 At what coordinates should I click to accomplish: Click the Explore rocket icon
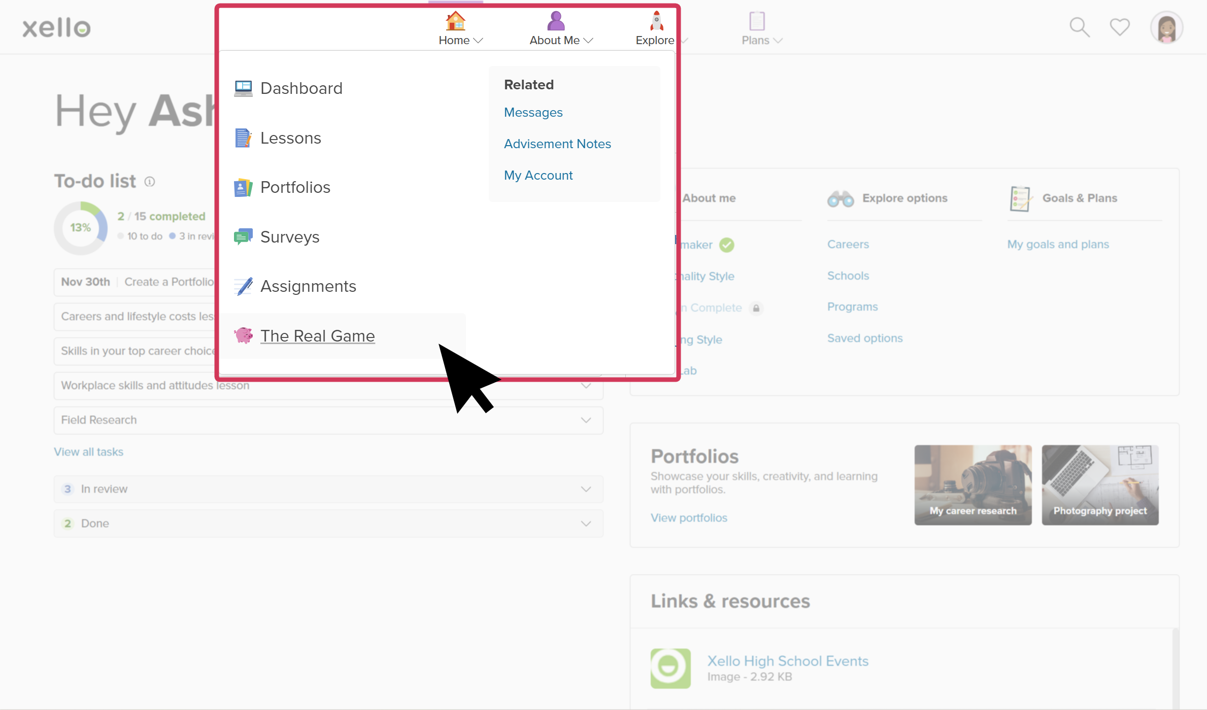click(x=655, y=20)
